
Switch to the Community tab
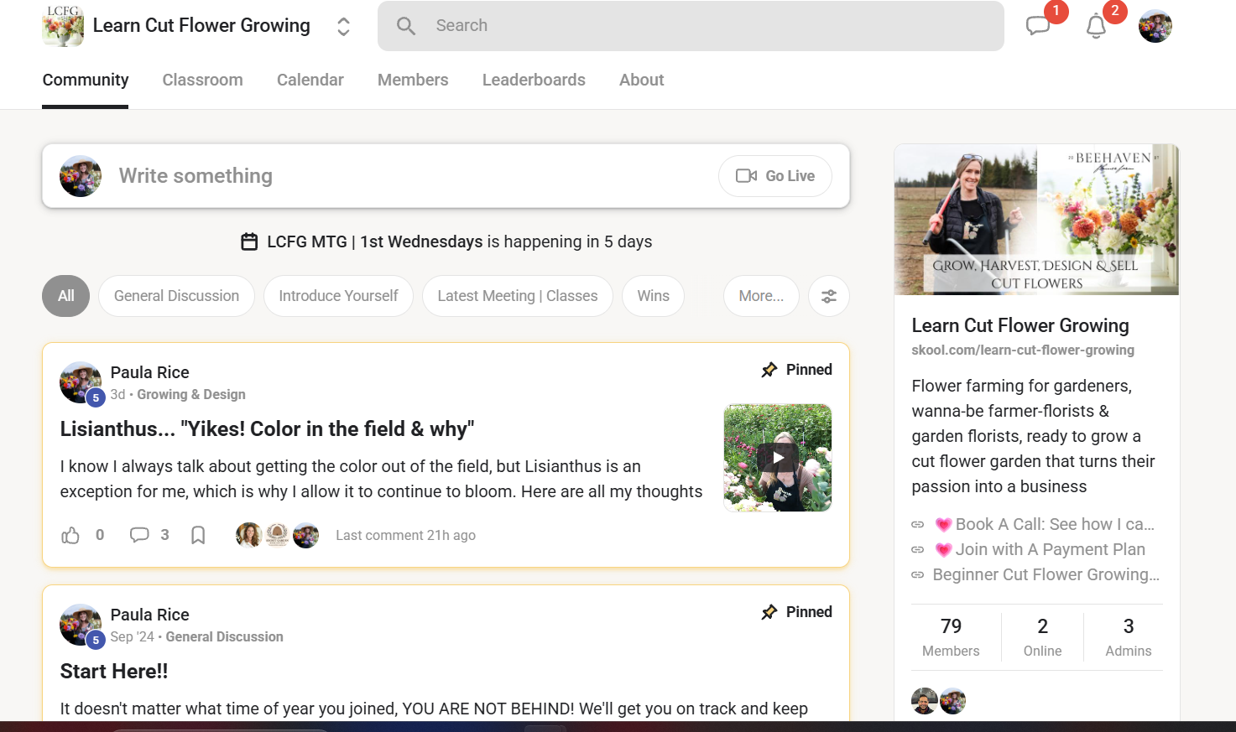(86, 80)
